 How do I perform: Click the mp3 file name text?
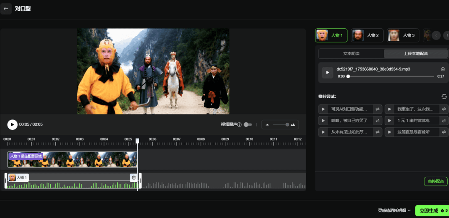[x=373, y=69]
